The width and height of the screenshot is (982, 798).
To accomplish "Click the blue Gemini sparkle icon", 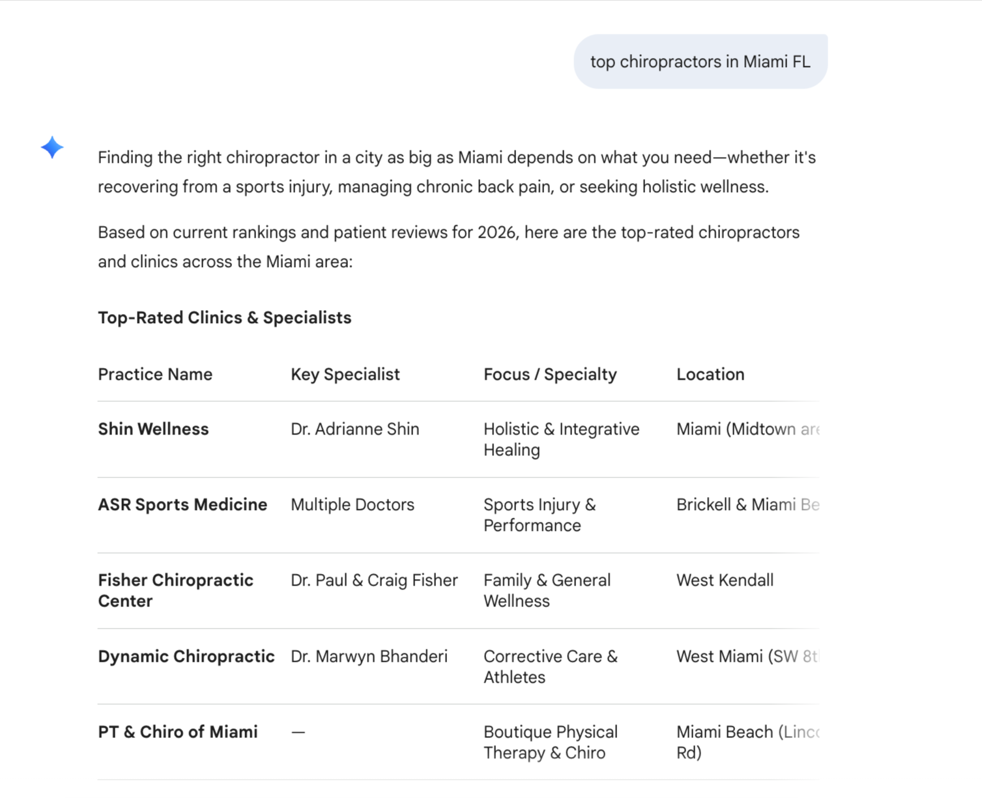I will point(52,147).
